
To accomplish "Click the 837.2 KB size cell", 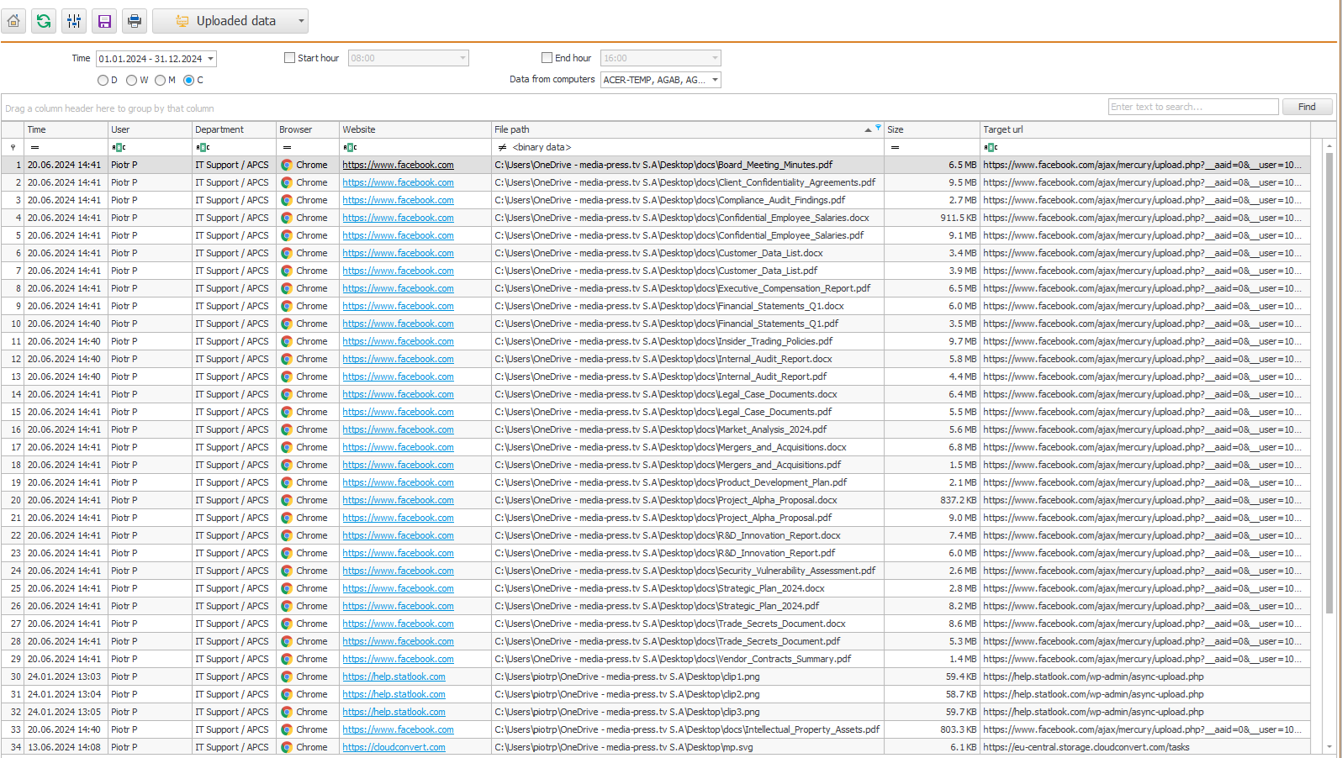I will (x=932, y=500).
